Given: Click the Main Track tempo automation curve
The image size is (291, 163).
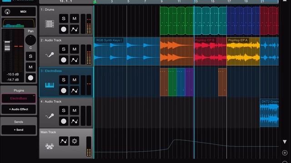Looking at the screenshot, I should (186, 146).
